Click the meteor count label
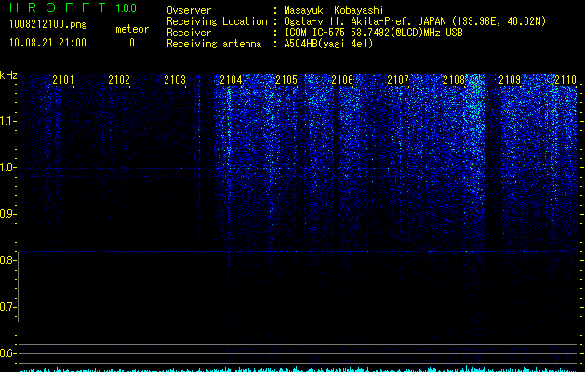The width and height of the screenshot is (585, 372). click(132, 29)
